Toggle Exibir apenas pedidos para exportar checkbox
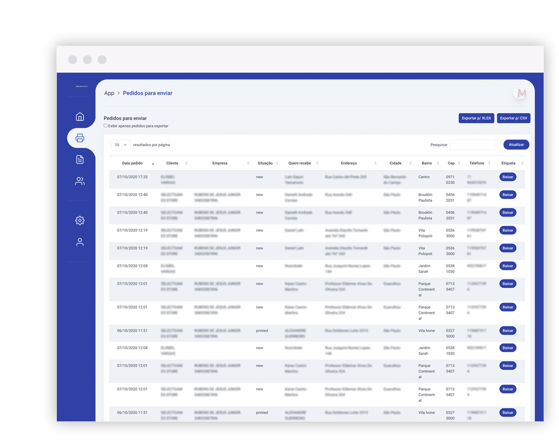 (x=105, y=125)
